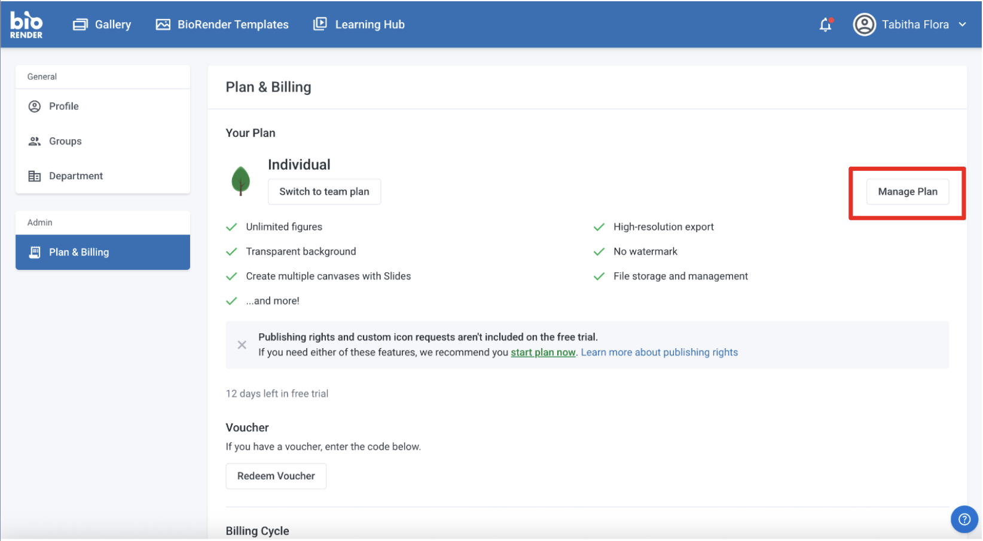Open Learn more about publishing rights
Image resolution: width=983 pixels, height=541 pixels.
click(659, 352)
